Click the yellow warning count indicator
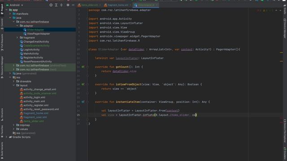Screen dimensions: 287x161 [265, 10]
